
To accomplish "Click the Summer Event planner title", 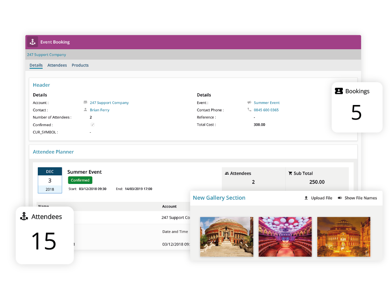I will coord(84,172).
